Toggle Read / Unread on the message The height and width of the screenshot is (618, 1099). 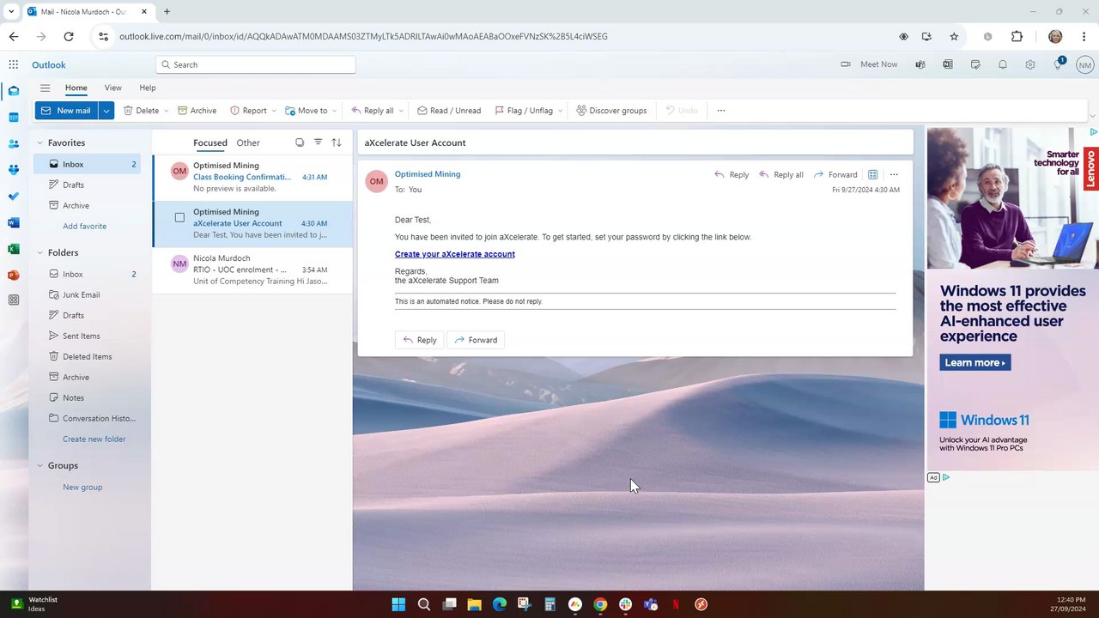pyautogui.click(x=449, y=111)
